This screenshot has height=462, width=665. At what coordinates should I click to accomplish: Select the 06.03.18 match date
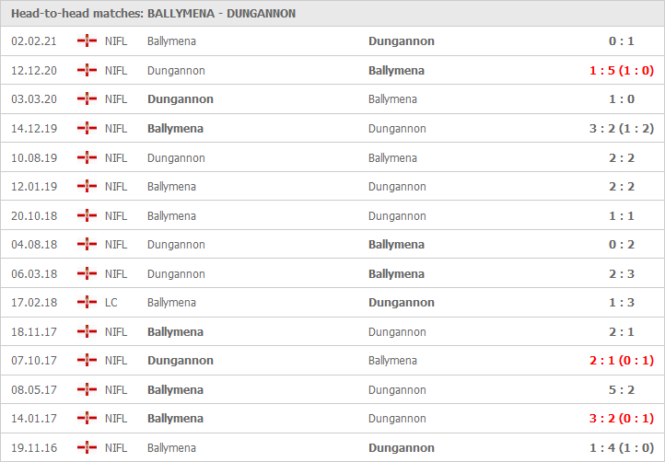32,274
